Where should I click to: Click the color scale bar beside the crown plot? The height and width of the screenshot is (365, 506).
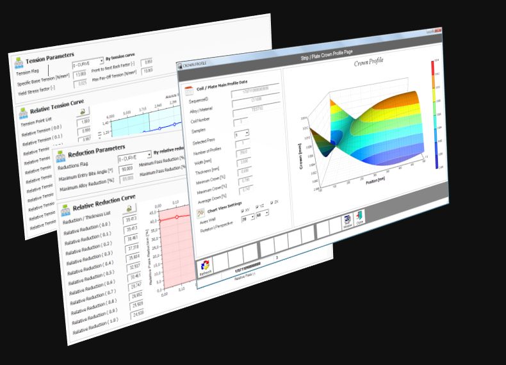(436, 114)
